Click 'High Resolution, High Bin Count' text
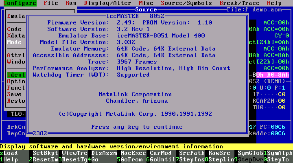293x163 pixels. pyautogui.click(x=173, y=68)
